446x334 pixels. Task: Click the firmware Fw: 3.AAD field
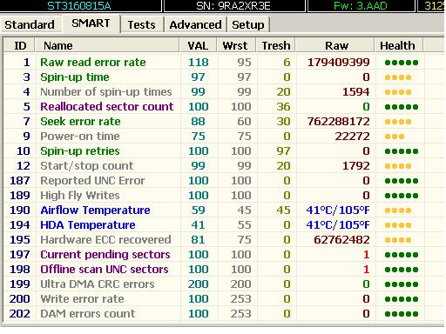coord(361,5)
